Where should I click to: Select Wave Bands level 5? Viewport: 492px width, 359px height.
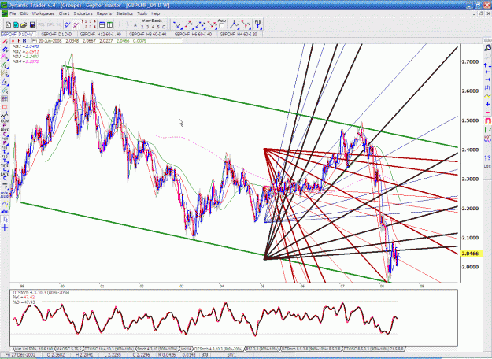tap(158, 27)
